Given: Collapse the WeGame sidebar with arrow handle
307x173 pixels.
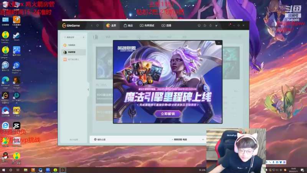Looking at the screenshot, I should click(88, 90).
